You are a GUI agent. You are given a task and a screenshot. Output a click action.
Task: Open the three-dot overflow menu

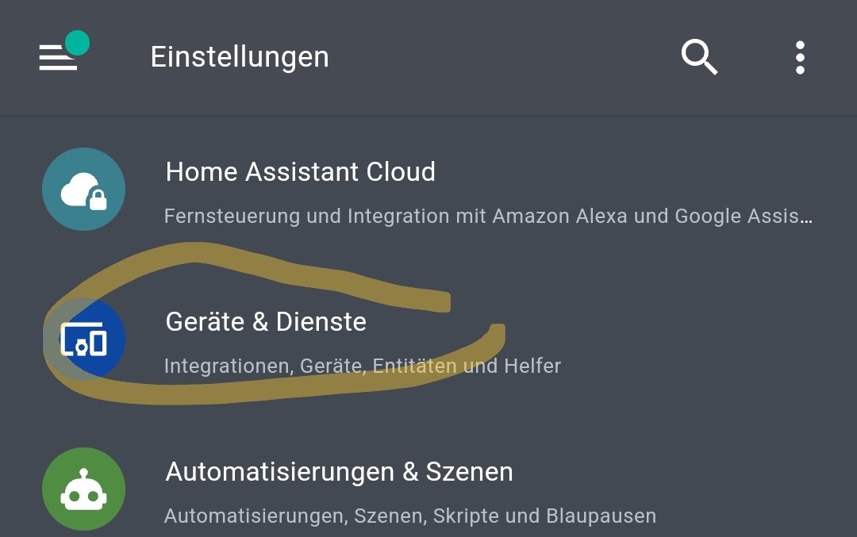pos(800,57)
